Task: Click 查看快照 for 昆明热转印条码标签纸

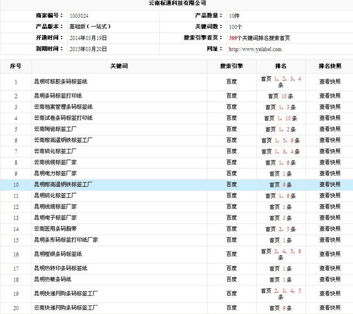Action: (330, 268)
